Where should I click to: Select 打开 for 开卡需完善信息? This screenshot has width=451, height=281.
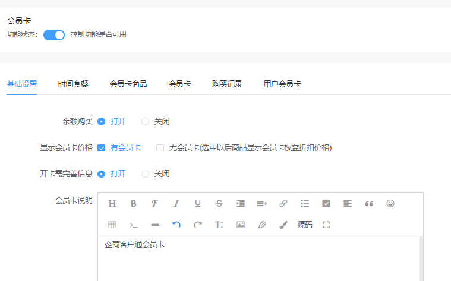click(101, 174)
